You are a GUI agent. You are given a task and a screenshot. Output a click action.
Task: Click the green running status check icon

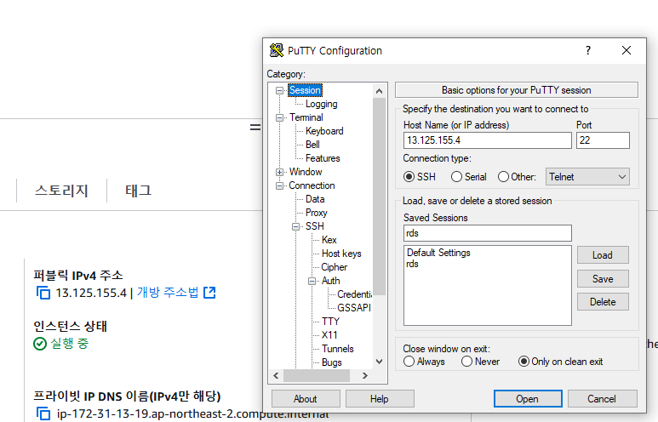point(40,344)
